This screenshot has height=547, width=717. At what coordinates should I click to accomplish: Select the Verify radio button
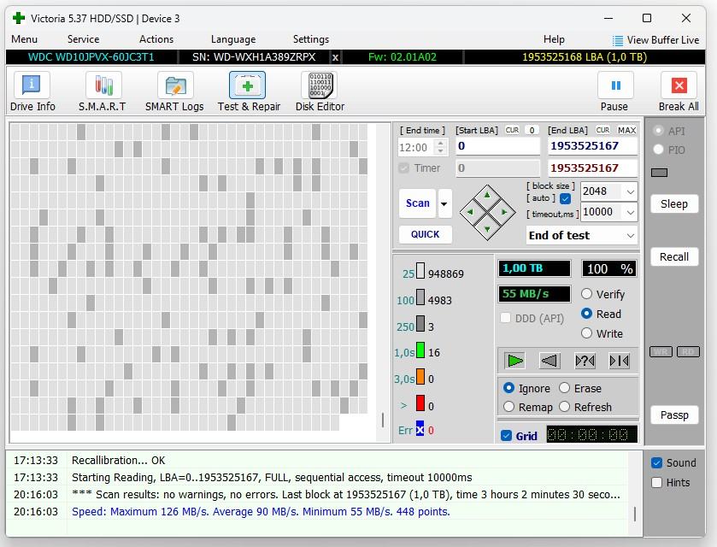click(587, 294)
